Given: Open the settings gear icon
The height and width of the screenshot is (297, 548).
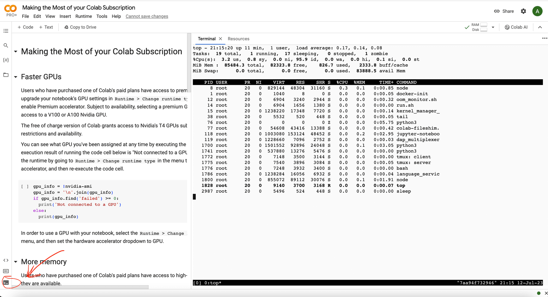Looking at the screenshot, I should coord(523,11).
